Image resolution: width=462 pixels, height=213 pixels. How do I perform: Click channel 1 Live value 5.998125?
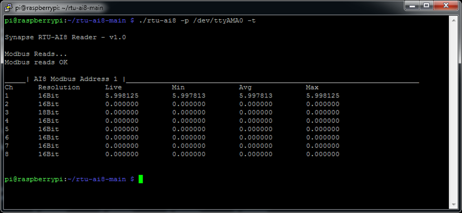coord(122,96)
